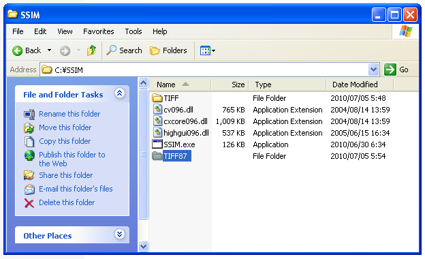Select the cv096.dll file icon
The width and height of the screenshot is (425, 259).
point(157,110)
